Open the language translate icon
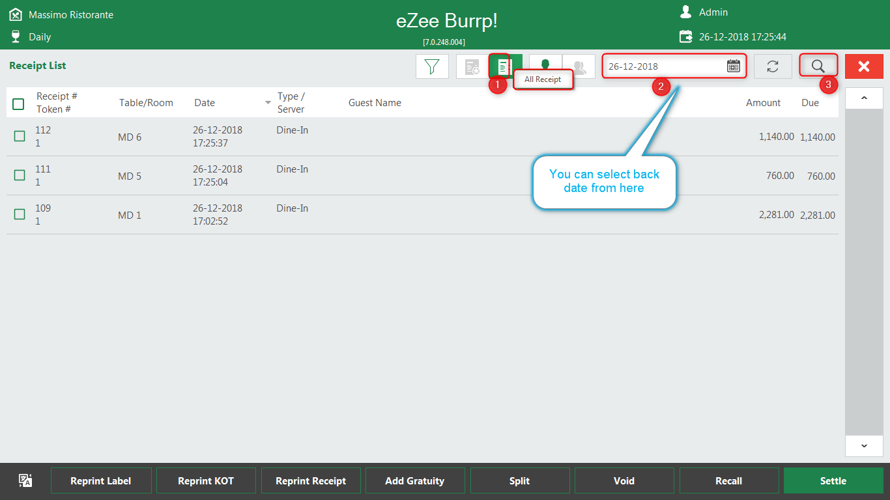Image resolution: width=890 pixels, height=500 pixels. [25, 480]
